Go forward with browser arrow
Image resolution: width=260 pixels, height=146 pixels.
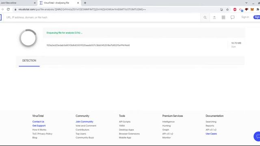(x=2, y=9)
